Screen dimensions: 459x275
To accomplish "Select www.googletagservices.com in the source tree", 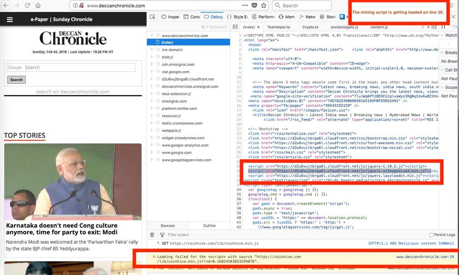I will click(187, 160).
